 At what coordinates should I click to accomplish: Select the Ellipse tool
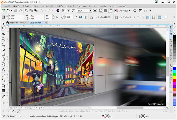(3, 59)
